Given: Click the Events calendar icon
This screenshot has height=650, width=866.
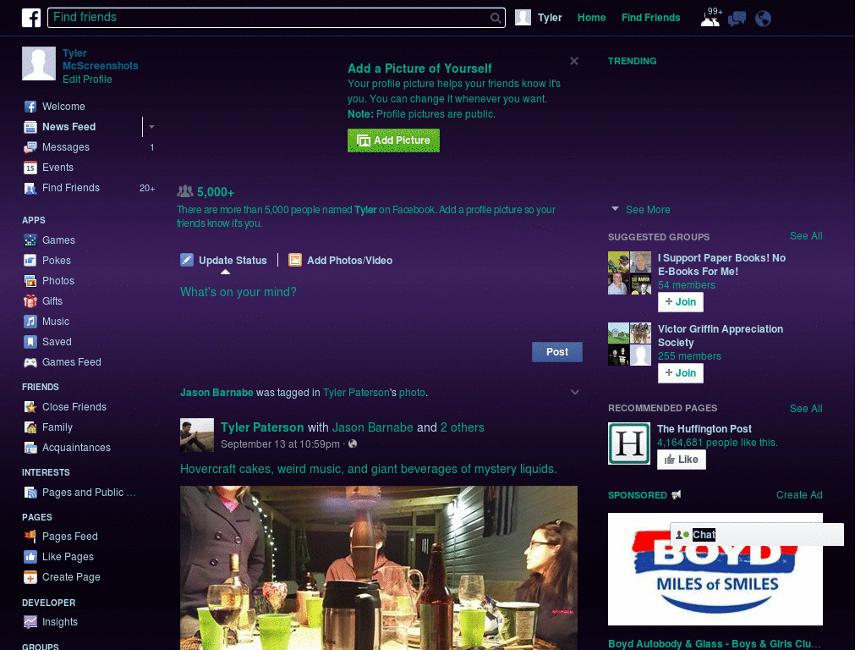Looking at the screenshot, I should click(x=30, y=168).
